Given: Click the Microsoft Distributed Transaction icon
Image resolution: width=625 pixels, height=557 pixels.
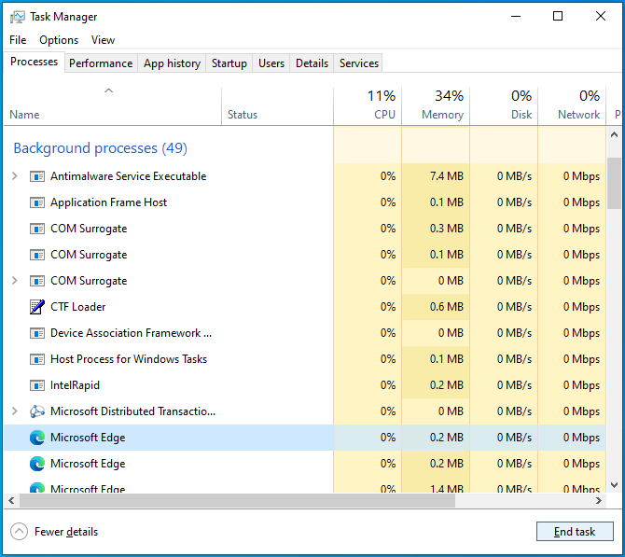Looking at the screenshot, I should pyautogui.click(x=37, y=411).
